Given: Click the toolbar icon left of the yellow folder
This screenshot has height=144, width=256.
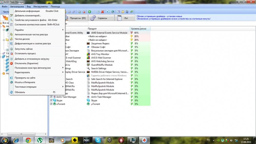Looking at the screenshot, I should pyautogui.click(x=119, y=12).
